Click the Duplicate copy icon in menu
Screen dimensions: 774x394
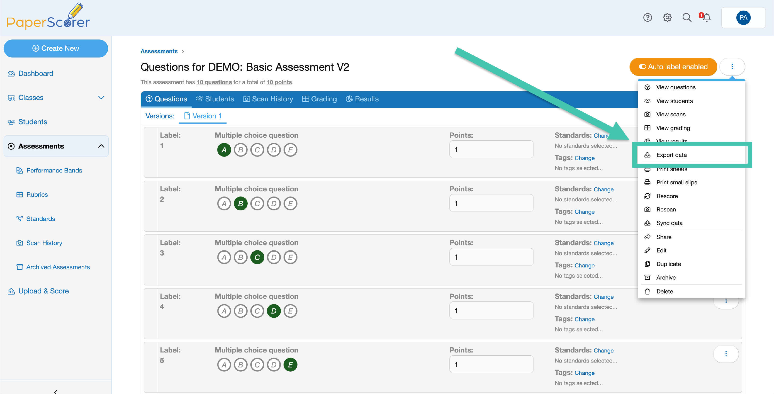click(x=648, y=264)
